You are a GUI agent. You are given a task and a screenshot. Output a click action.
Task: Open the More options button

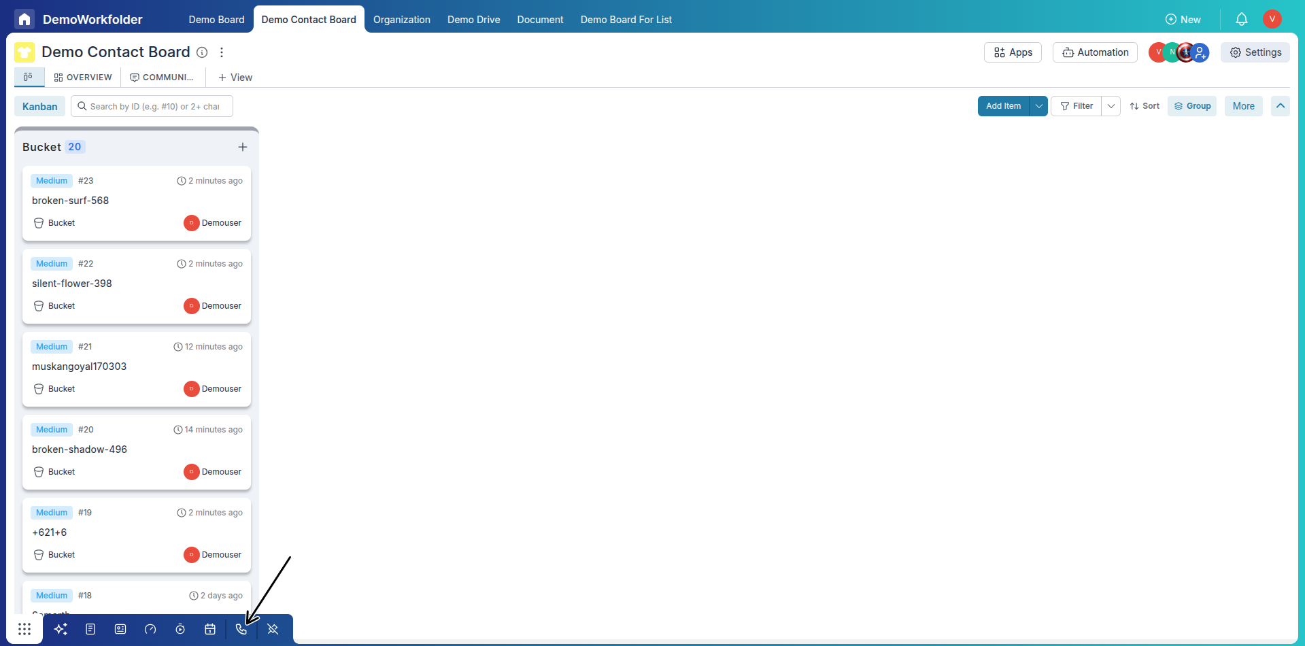pyautogui.click(x=1244, y=106)
